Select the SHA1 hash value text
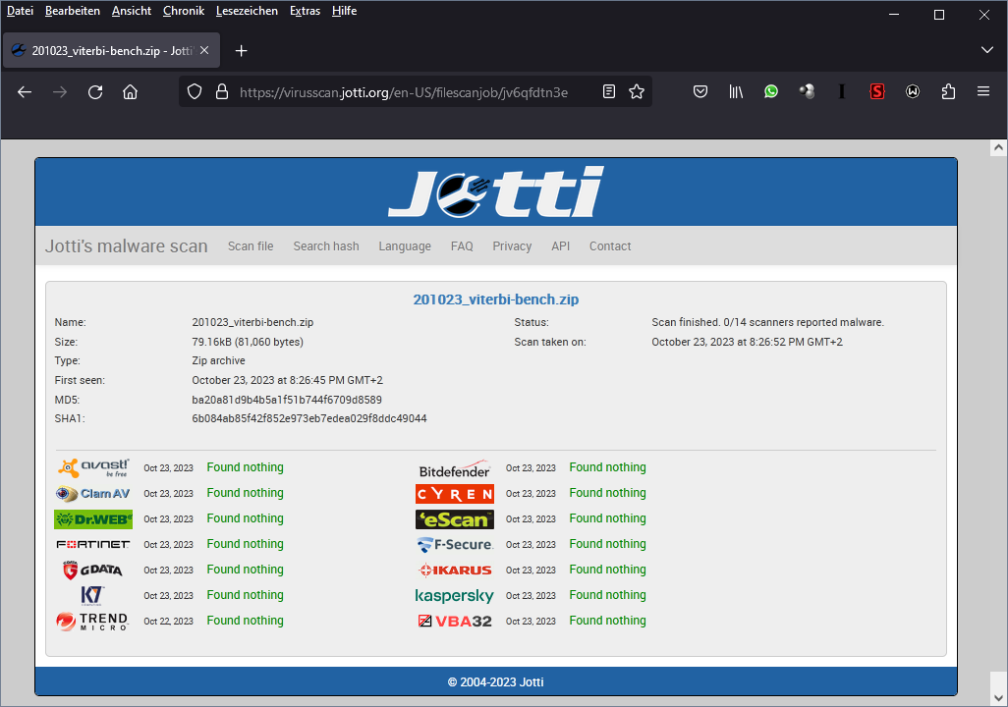 tap(309, 418)
